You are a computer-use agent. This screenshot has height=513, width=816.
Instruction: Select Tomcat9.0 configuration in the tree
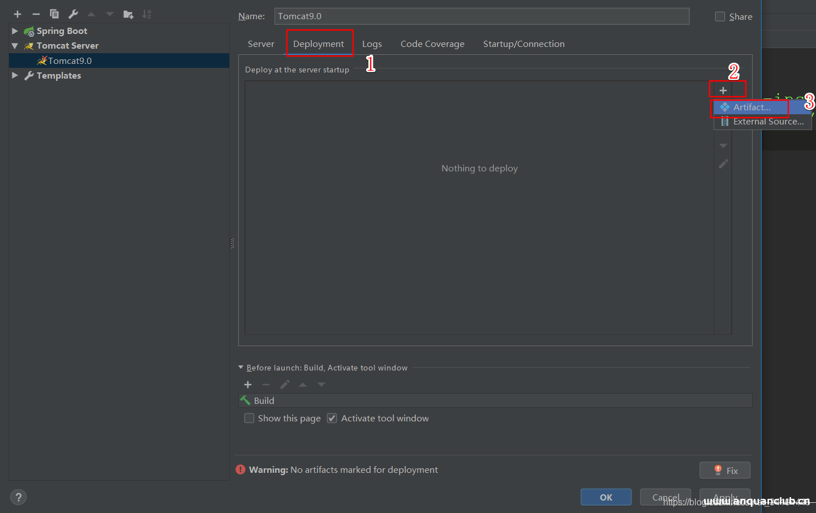[x=70, y=61]
